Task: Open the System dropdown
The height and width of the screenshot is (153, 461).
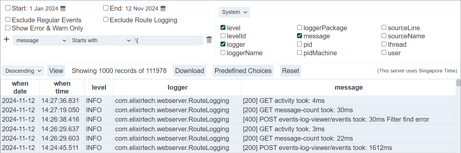Action: [x=234, y=12]
